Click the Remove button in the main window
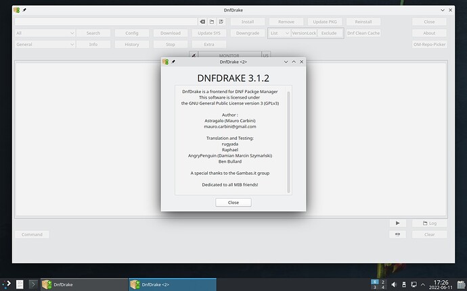The width and height of the screenshot is (467, 291). [x=286, y=22]
